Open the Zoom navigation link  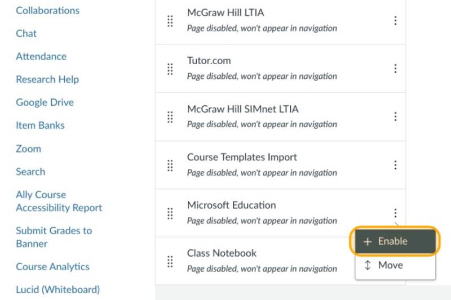(x=29, y=149)
